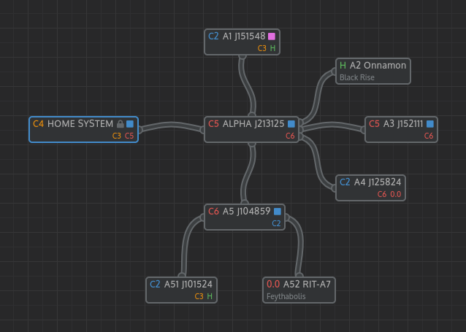Click C3 static on HOME SYSTEM node

pyautogui.click(x=117, y=136)
